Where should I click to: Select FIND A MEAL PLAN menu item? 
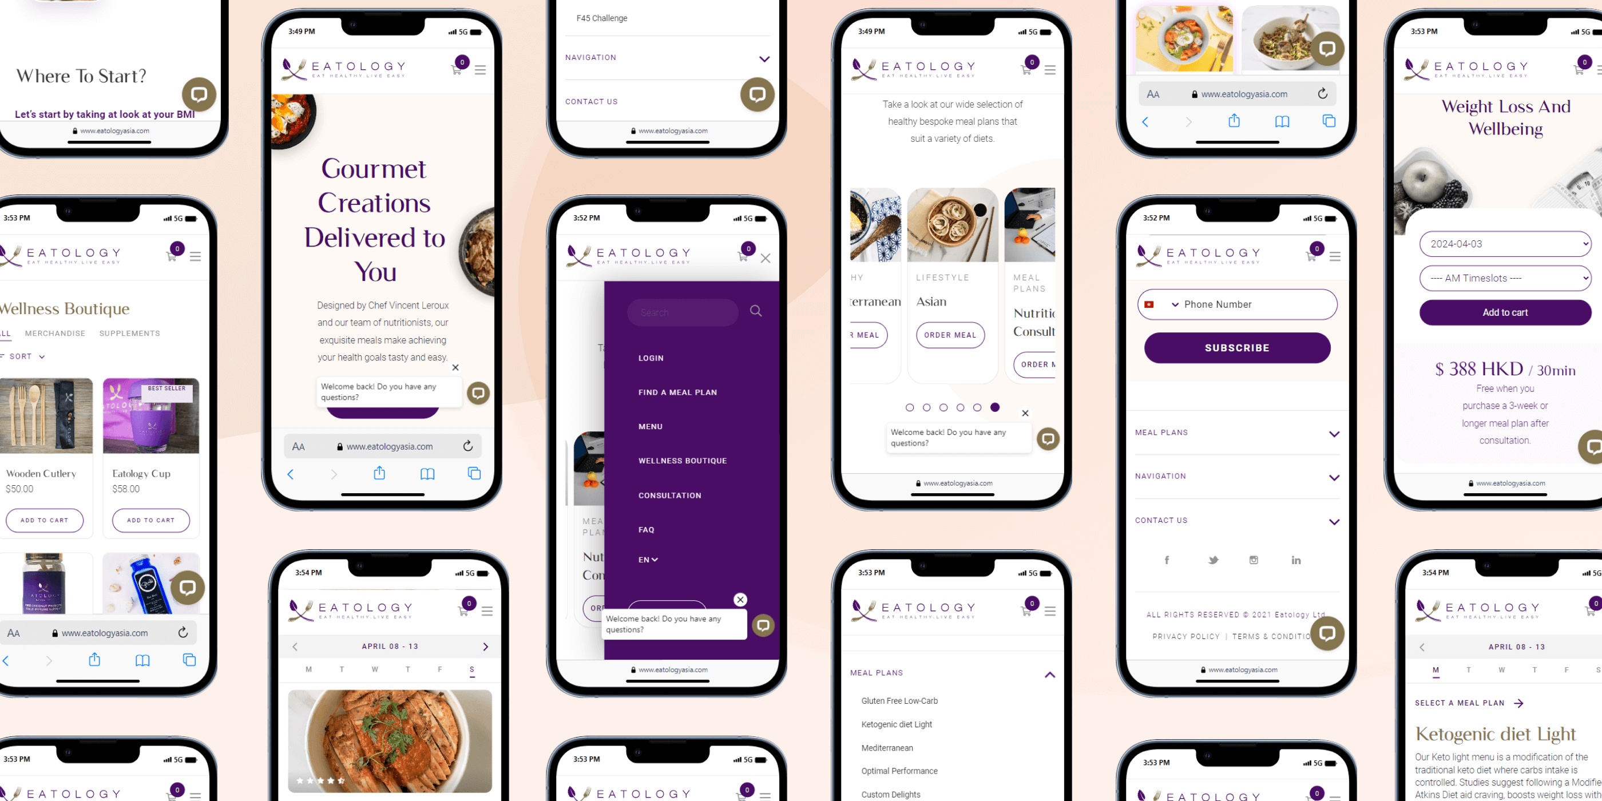(x=677, y=392)
